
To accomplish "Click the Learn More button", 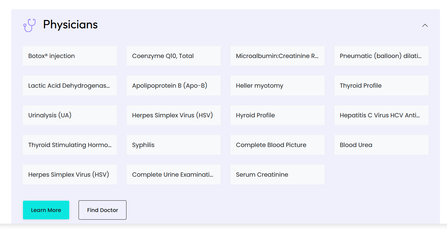I will coord(46,210).
